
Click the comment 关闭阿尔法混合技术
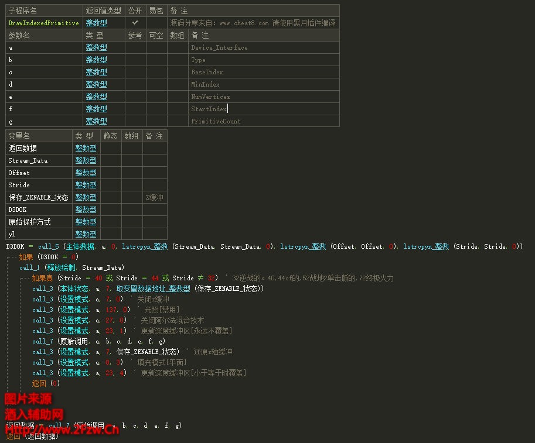click(172, 320)
